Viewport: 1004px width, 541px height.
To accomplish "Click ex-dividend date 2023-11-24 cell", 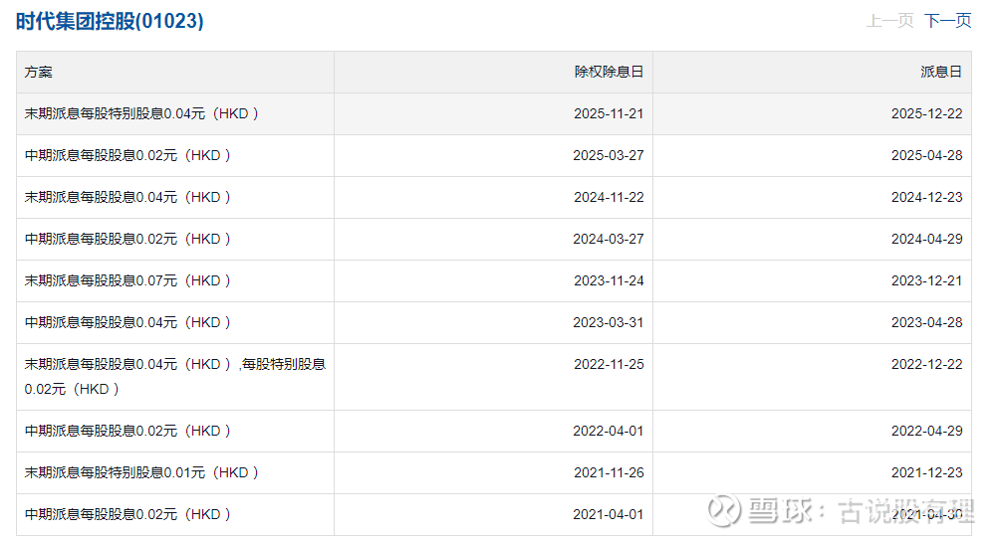I will (608, 281).
